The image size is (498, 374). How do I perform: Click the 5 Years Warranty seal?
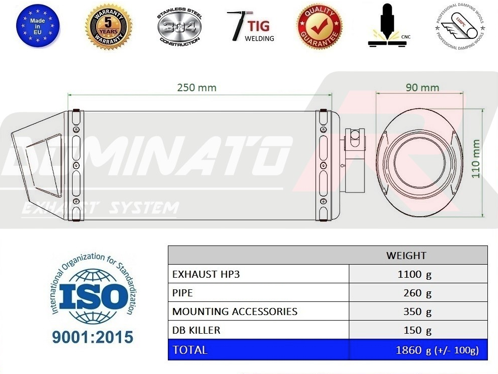point(108,27)
